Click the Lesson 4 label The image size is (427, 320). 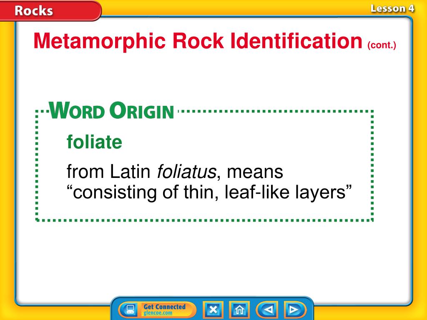coord(392,8)
